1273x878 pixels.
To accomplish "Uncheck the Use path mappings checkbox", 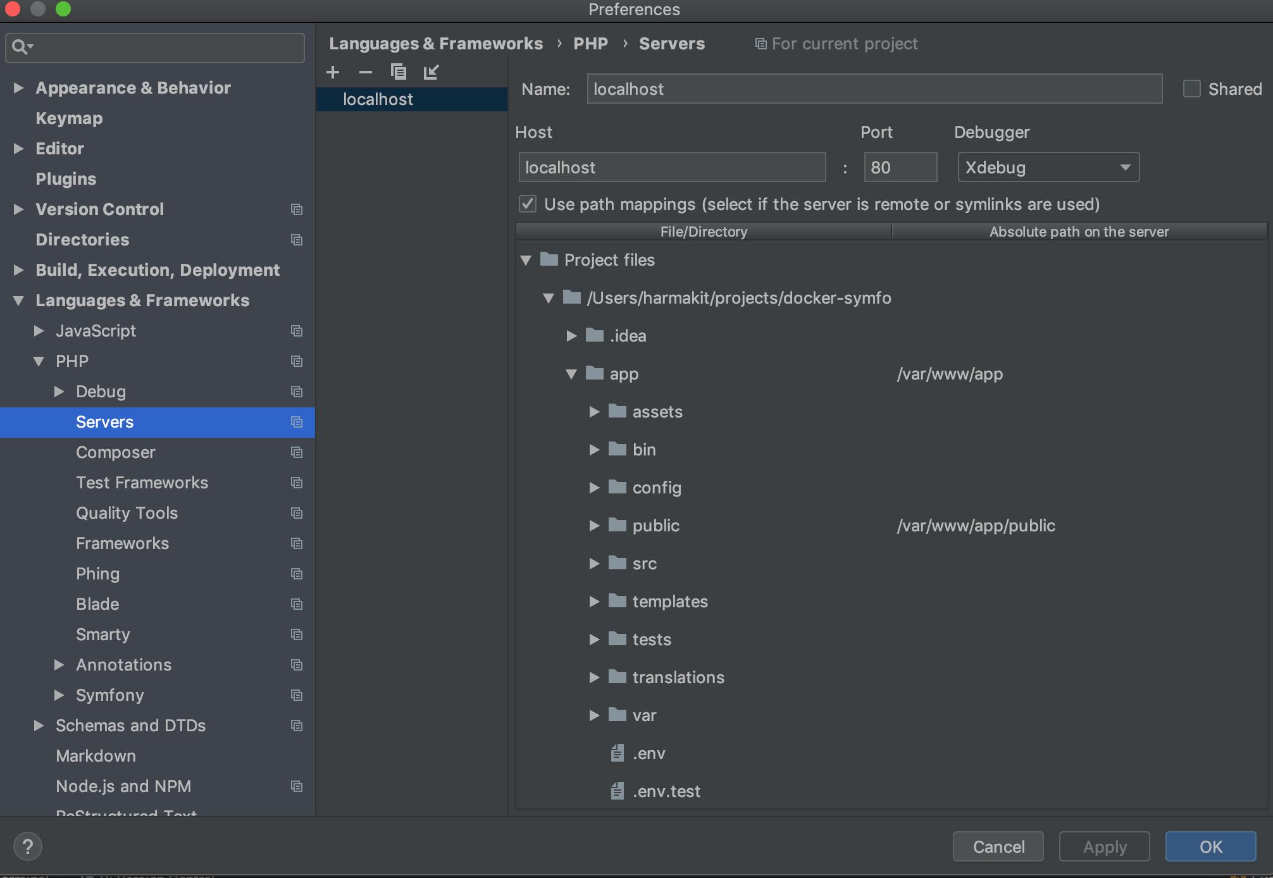I will [x=528, y=204].
